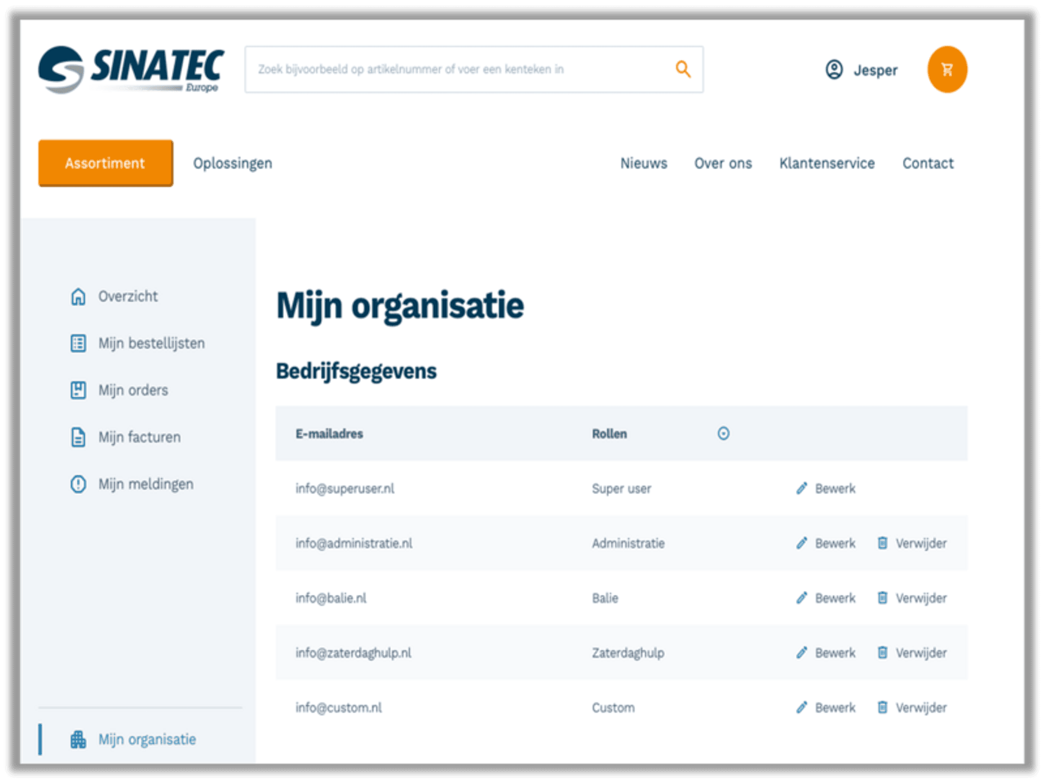This screenshot has height=783, width=1044.
Task: Click the circle info icon next to Rollen
Action: [x=723, y=433]
